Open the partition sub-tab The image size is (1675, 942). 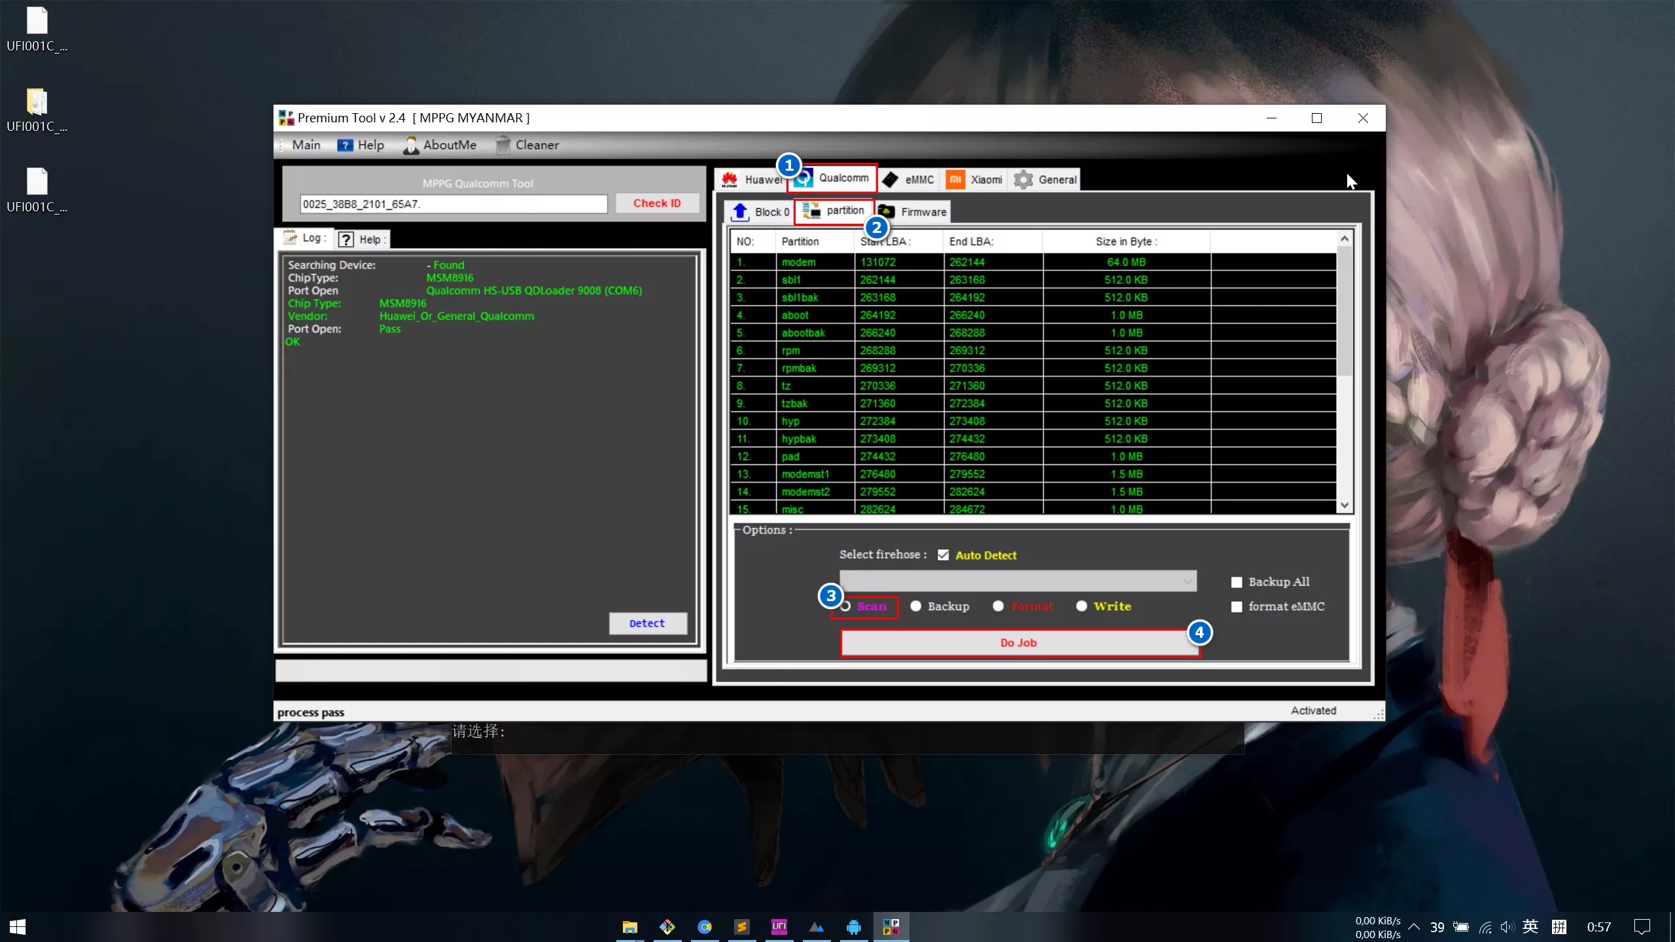click(834, 211)
